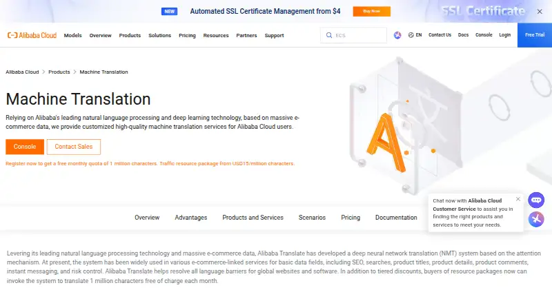
Task: Open the Solutions menu
Action: click(x=160, y=36)
